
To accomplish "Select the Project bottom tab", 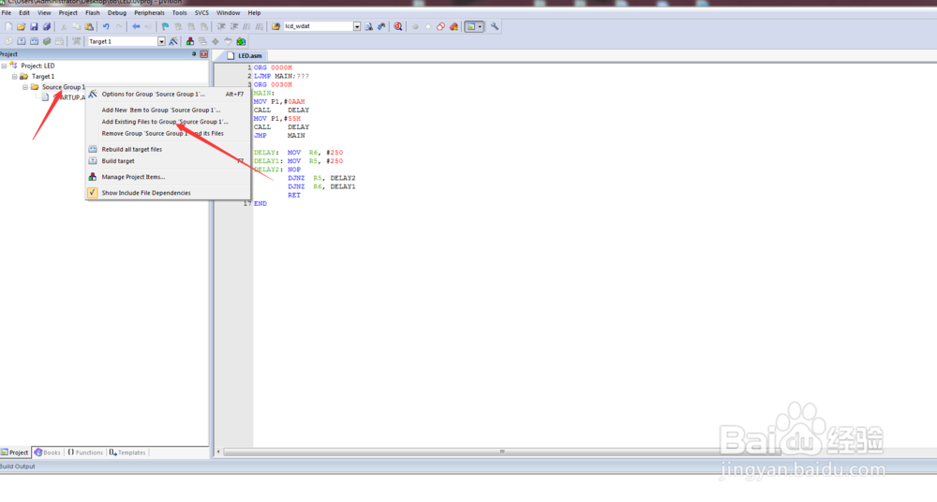I will [x=15, y=452].
